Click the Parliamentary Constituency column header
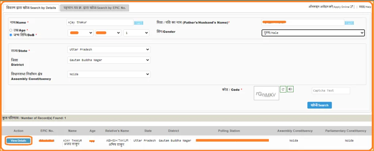The height and width of the screenshot is (151, 374). coord(346,131)
